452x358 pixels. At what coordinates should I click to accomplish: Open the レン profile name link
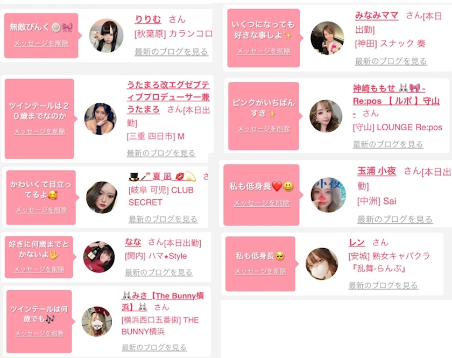357,242
